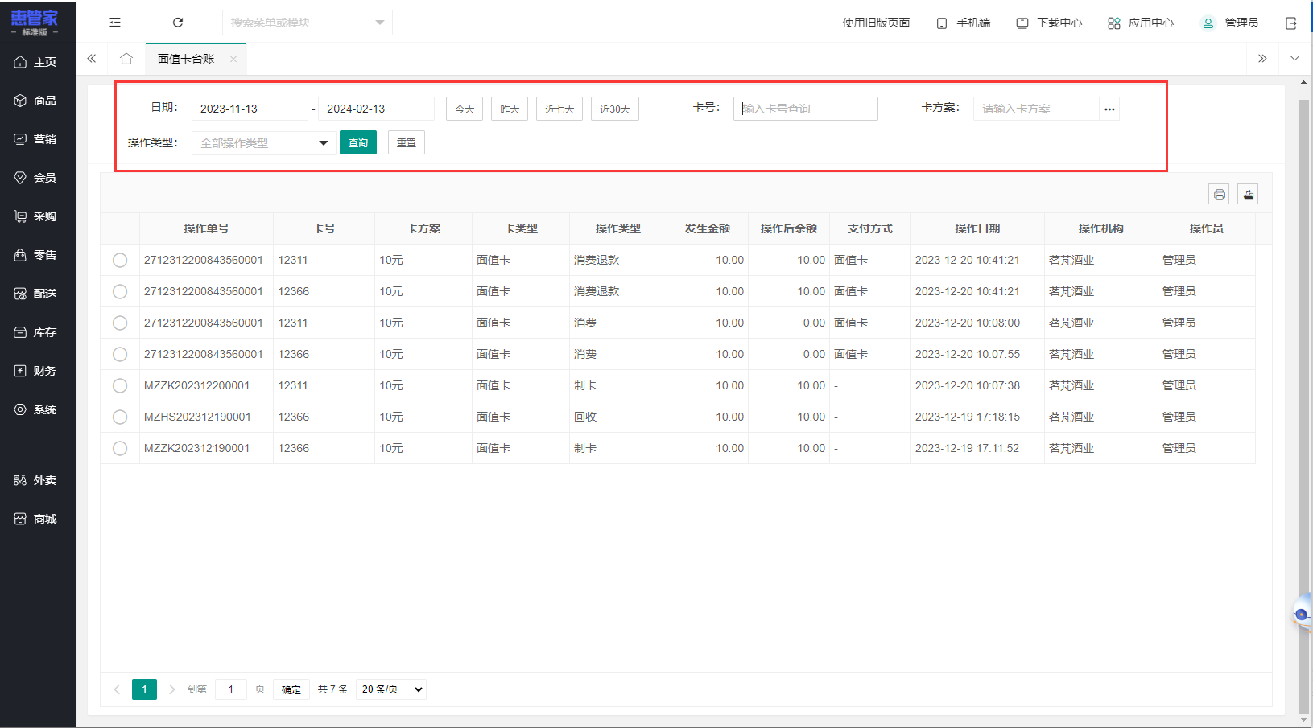Viewport: 1313px width, 728px height.
Task: Open 会员 sidebar menu
Action: 38,178
